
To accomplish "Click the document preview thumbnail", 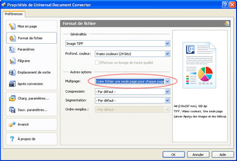I will tap(199, 65).
